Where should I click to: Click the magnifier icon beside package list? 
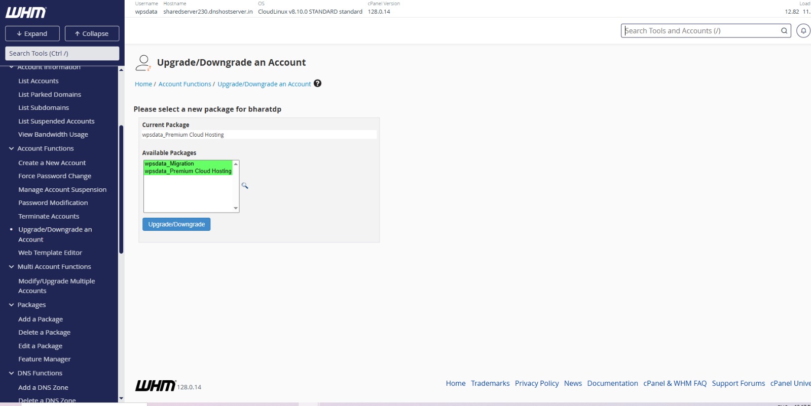[x=245, y=186]
